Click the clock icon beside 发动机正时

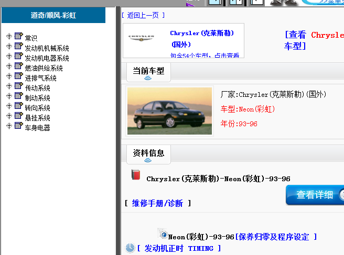tap(131, 248)
